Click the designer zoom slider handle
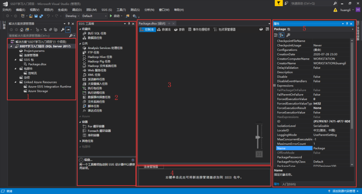Viewport: 362px width, 194px height. point(258,137)
